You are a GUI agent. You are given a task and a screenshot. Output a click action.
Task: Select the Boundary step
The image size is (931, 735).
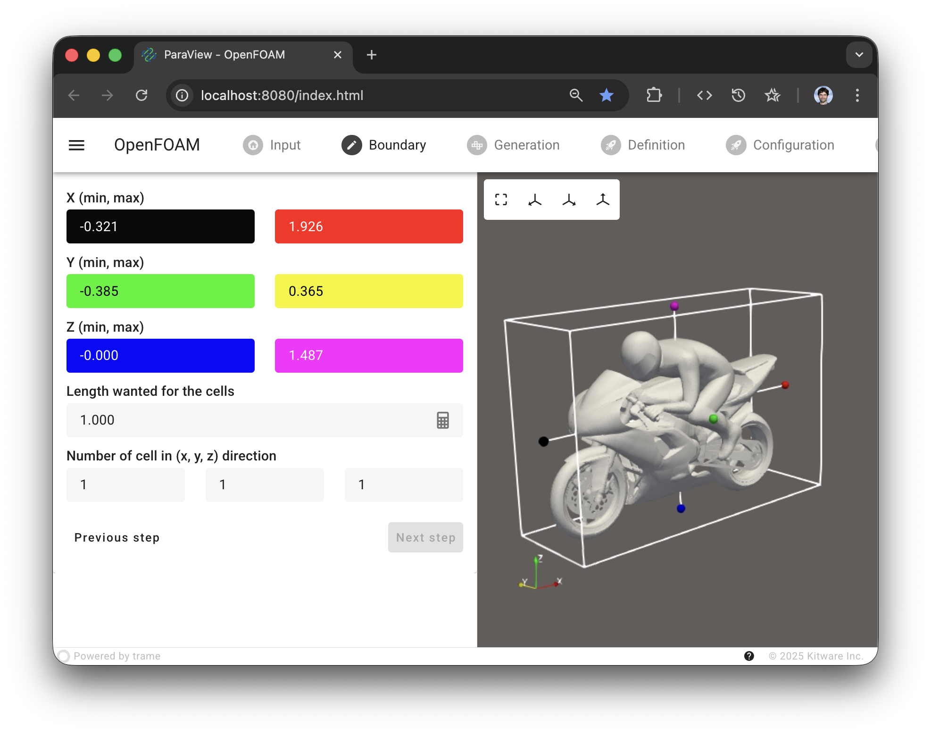coord(383,145)
